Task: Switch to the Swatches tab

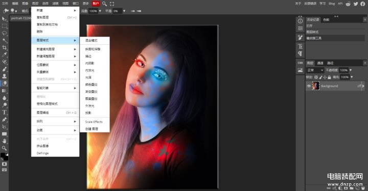Action: [326, 20]
